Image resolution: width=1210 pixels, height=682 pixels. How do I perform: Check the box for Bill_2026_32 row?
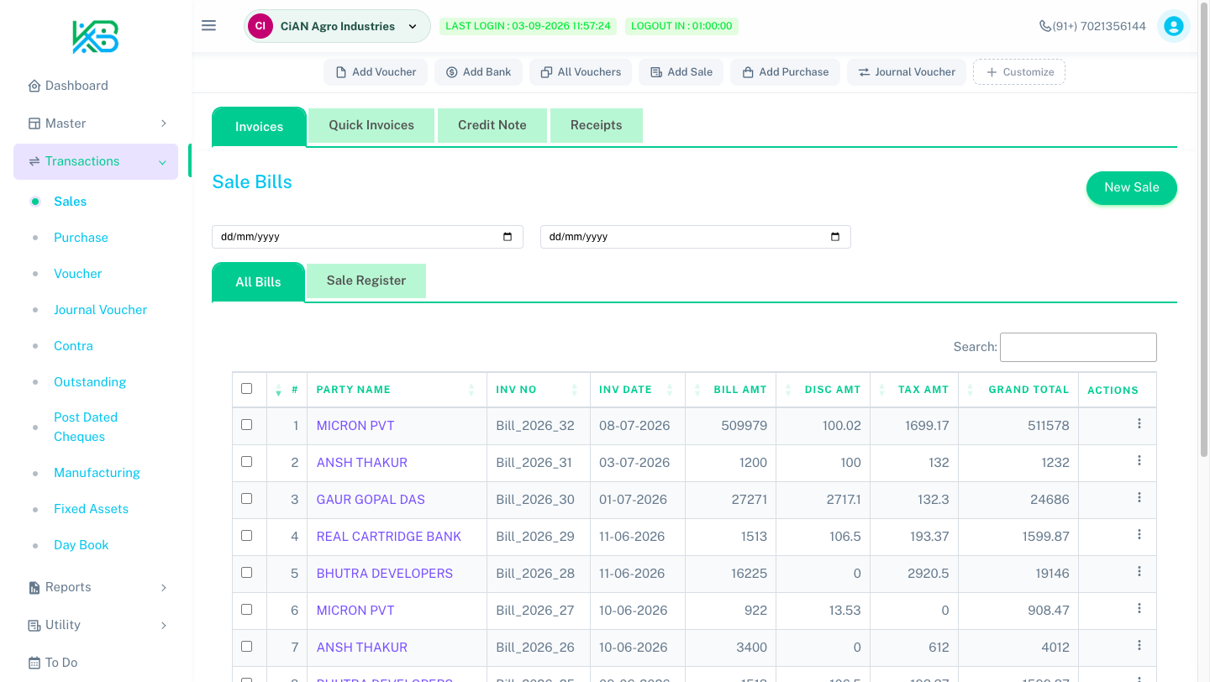tap(246, 424)
